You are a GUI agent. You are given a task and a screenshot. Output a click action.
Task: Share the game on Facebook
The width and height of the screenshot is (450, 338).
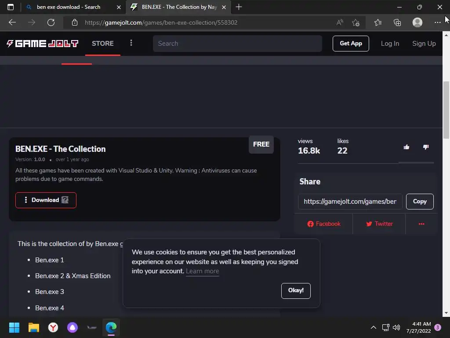[x=324, y=224]
